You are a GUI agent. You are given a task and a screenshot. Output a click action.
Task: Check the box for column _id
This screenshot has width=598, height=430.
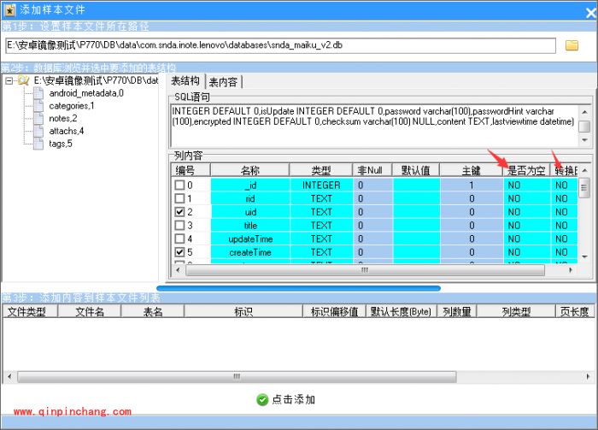pos(179,186)
